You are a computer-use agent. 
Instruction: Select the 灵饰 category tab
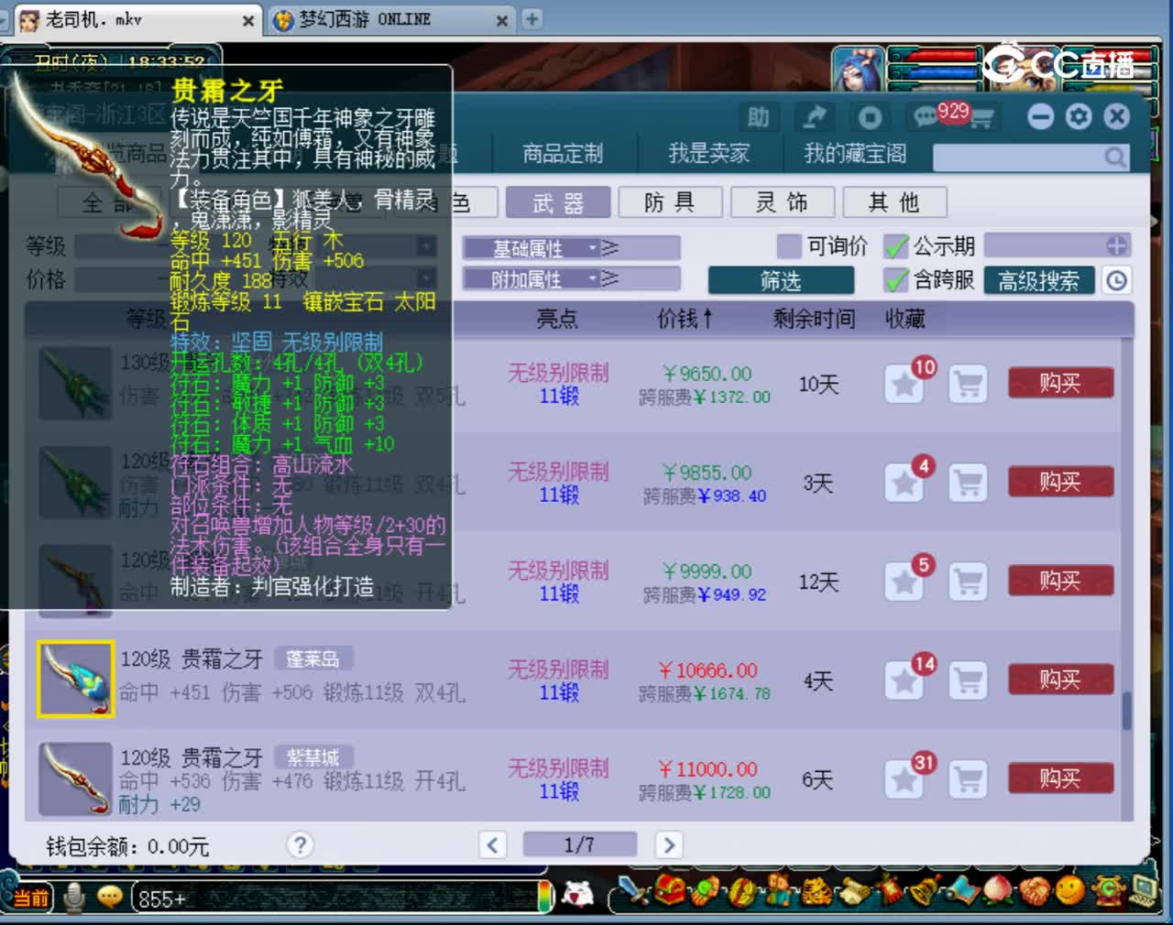782,202
